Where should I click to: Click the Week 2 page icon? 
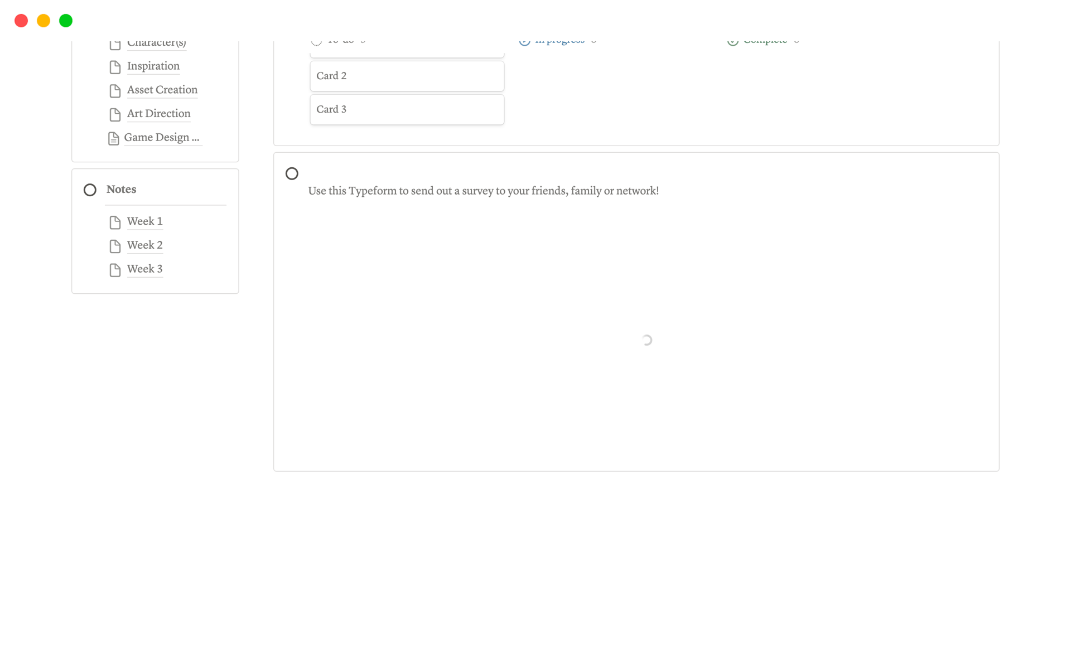pyautogui.click(x=115, y=246)
